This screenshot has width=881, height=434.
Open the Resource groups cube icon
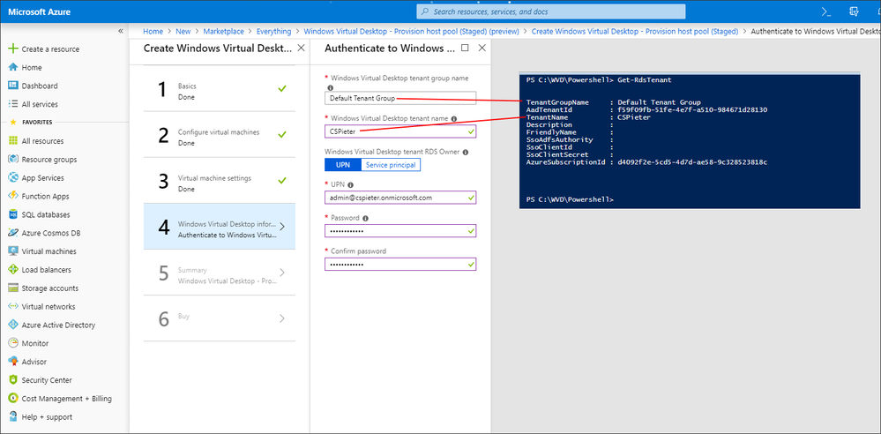tap(13, 160)
